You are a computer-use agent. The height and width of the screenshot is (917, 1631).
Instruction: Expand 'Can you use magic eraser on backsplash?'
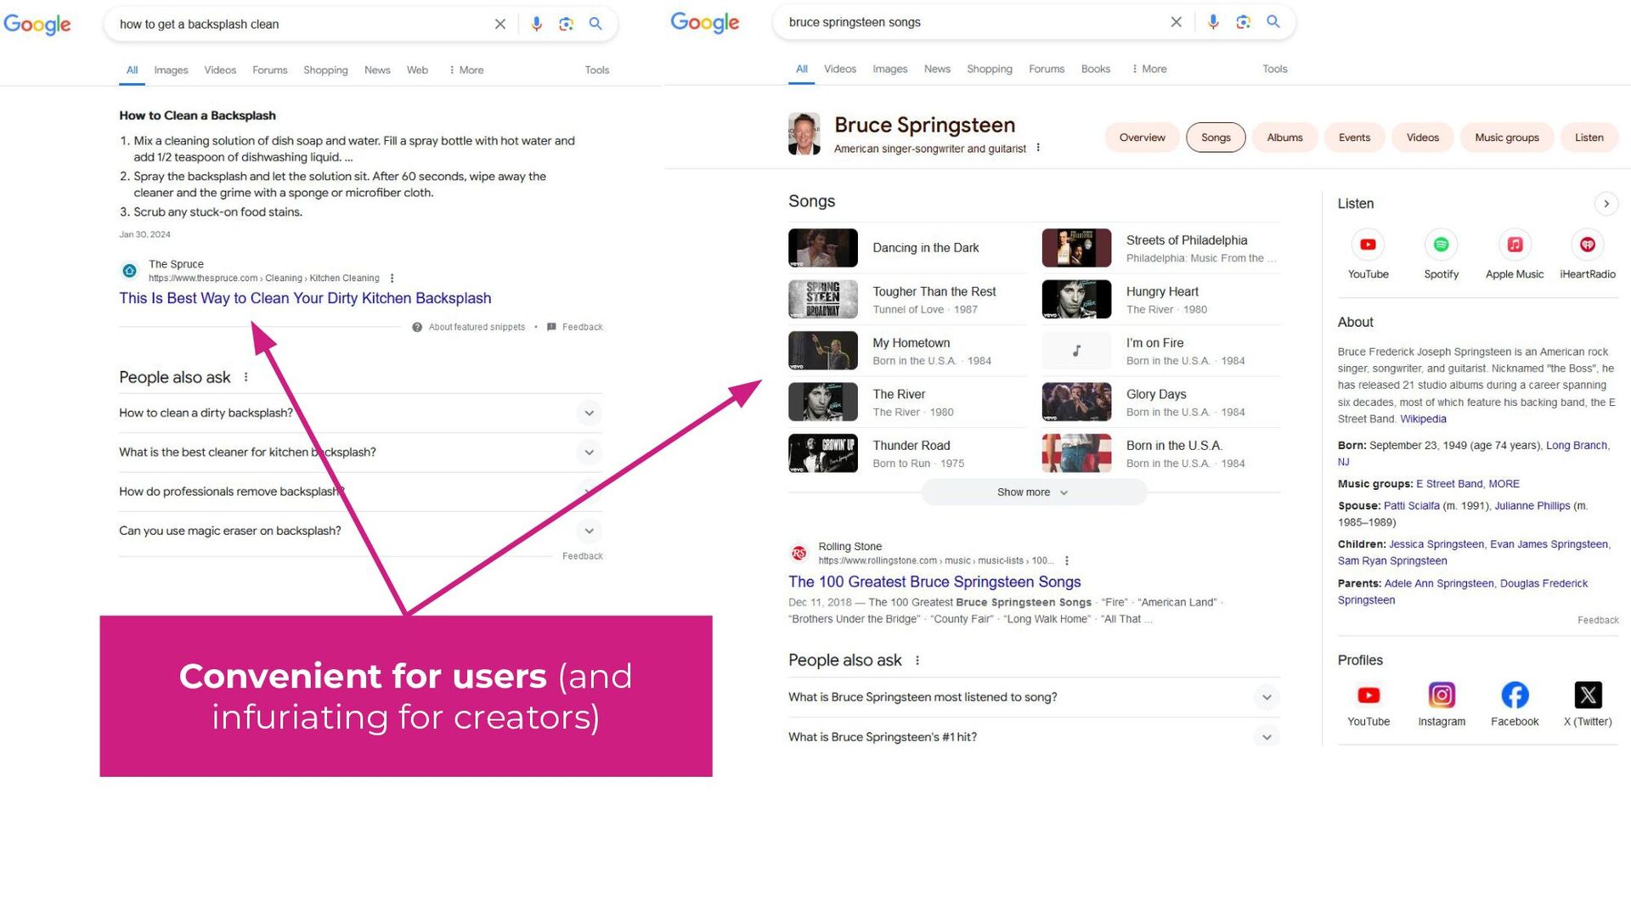pos(360,532)
